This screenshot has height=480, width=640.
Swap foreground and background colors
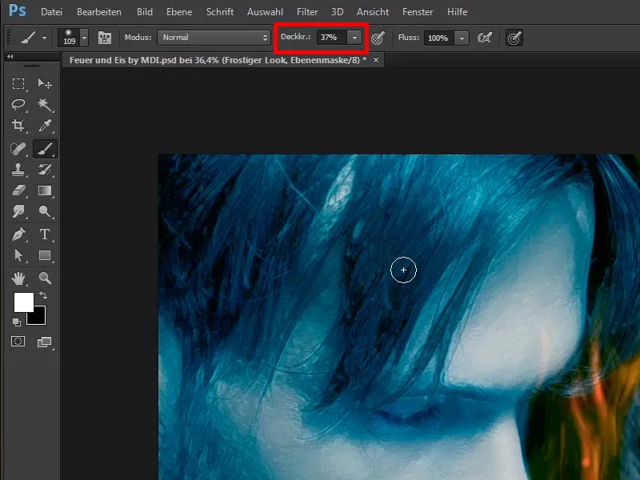[x=43, y=294]
